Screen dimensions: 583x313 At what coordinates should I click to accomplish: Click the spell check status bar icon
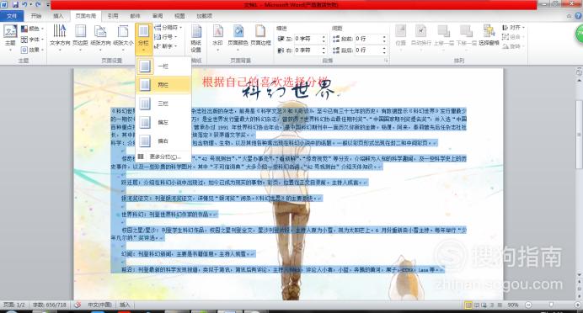coord(78,305)
